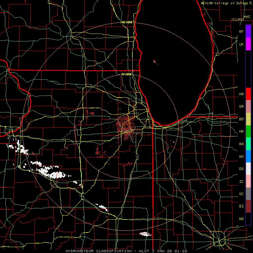Viewport: 253px width, 253px height.
Task: Click the 50 NMI range ring label
Action: tap(126, 74)
